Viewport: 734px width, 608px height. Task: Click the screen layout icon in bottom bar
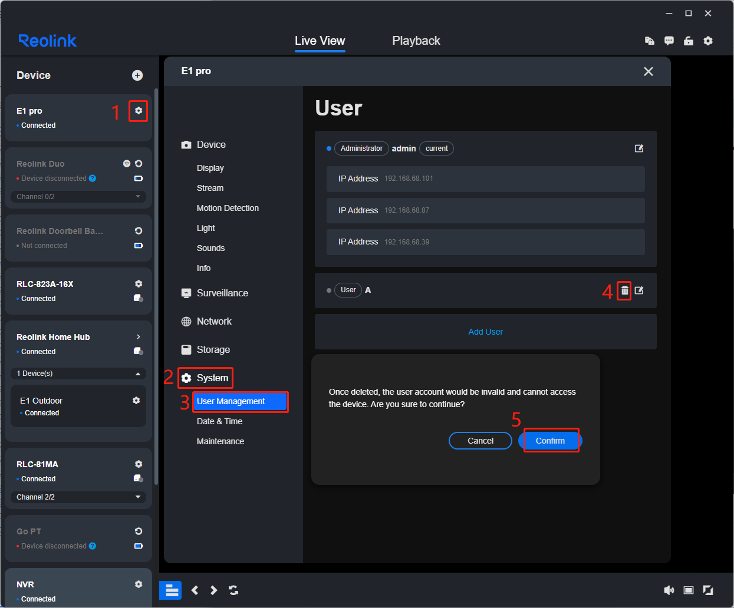pyautogui.click(x=689, y=590)
